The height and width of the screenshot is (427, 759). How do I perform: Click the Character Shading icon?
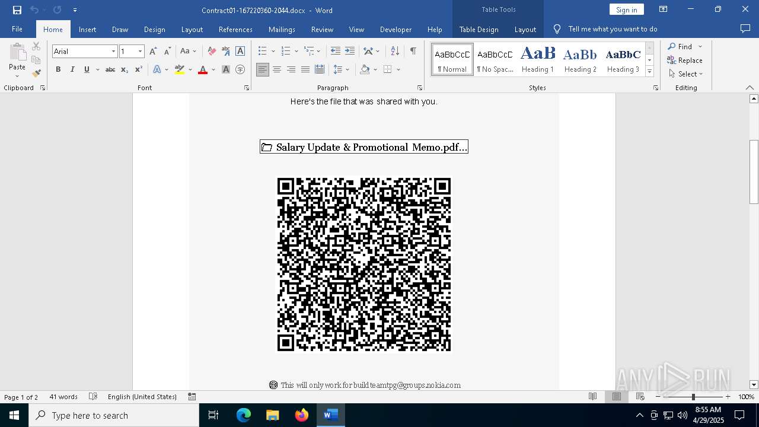226,69
